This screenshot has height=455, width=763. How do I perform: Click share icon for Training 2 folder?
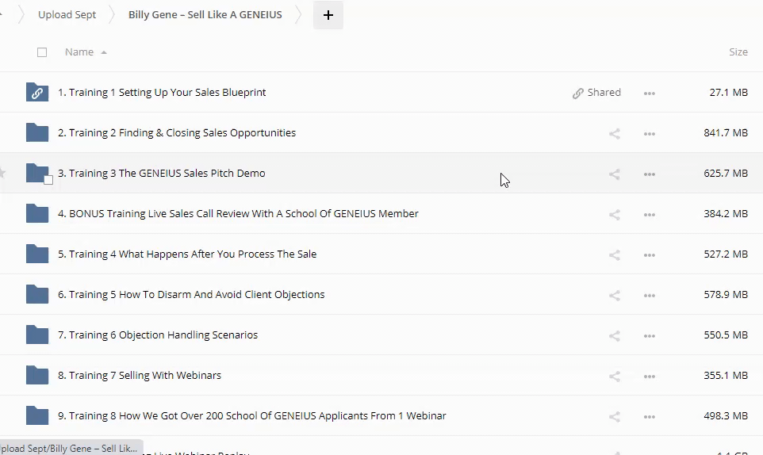[x=614, y=133]
